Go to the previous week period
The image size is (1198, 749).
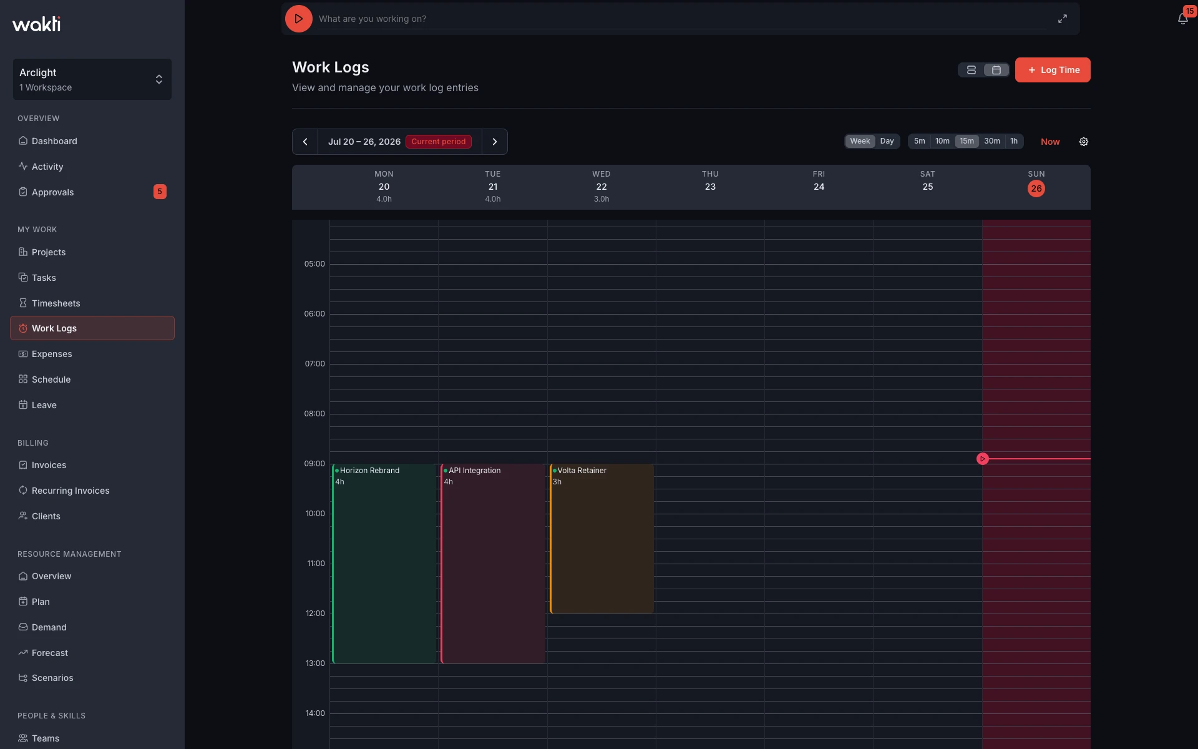click(305, 142)
